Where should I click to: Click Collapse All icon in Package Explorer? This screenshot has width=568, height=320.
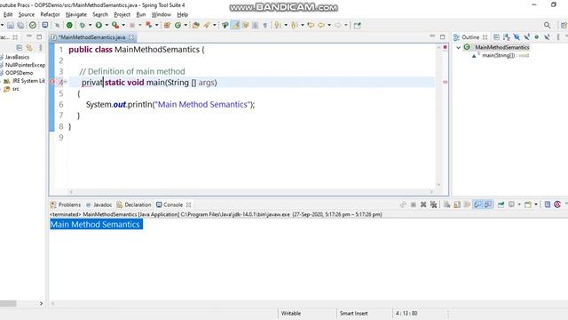tap(20, 48)
